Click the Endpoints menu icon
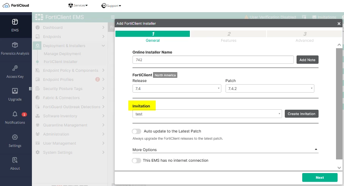344x186 pixels. [38, 36]
